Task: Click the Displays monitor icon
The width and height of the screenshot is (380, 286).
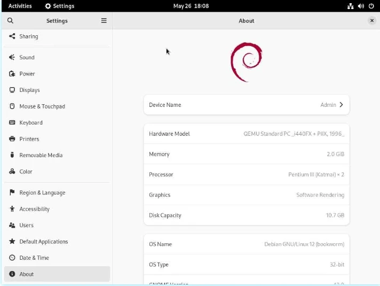Action: [x=12, y=90]
